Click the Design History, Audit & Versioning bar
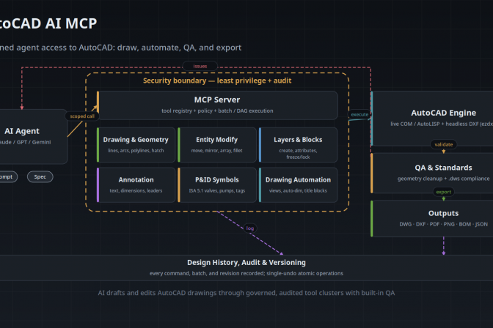Viewport: 493px width, 328px height. point(246,268)
